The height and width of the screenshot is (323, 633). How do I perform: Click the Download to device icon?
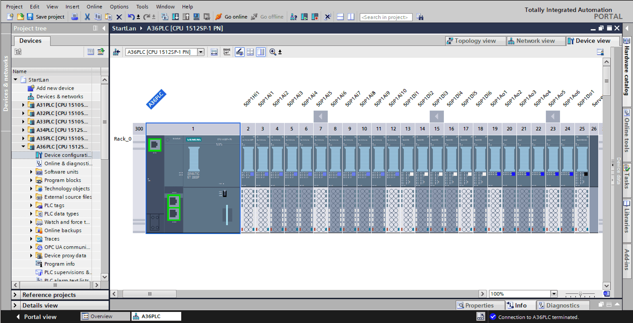(x=175, y=17)
